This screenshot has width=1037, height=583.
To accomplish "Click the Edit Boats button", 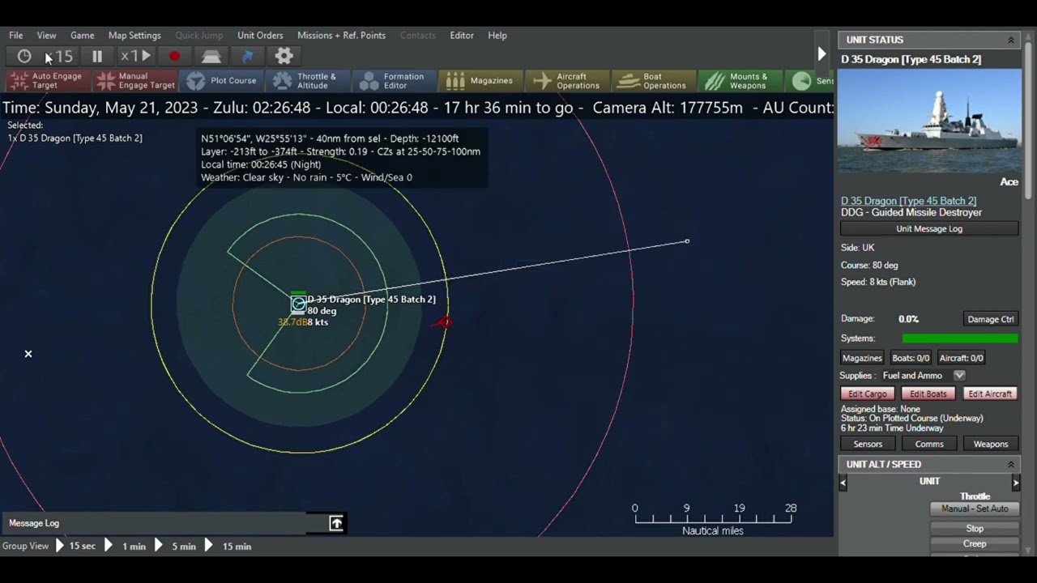I will [928, 394].
